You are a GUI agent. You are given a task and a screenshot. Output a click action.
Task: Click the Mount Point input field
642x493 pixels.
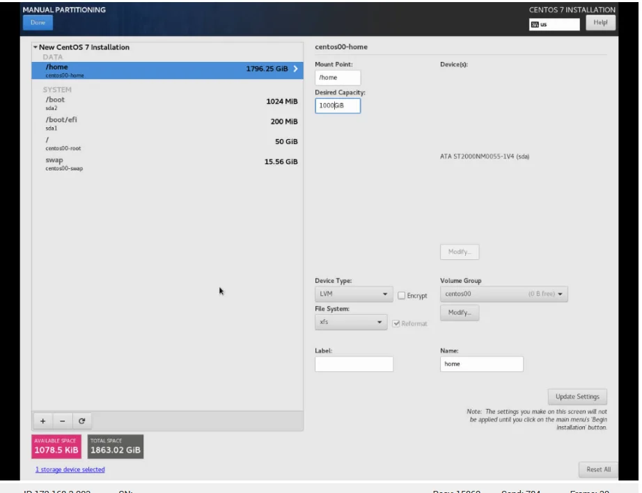[x=338, y=77]
